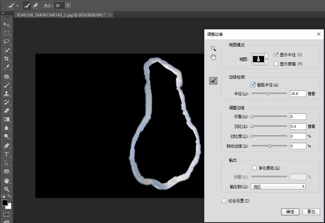Select the Crop tool
Screen dimensions: 325x223
7,58
